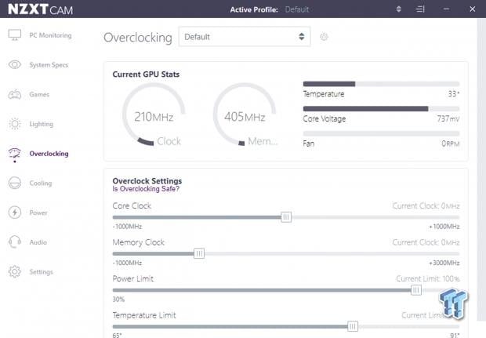Screen dimensions: 486x338
Task: Click the menu lines icon in title bar
Action: (x=420, y=9)
